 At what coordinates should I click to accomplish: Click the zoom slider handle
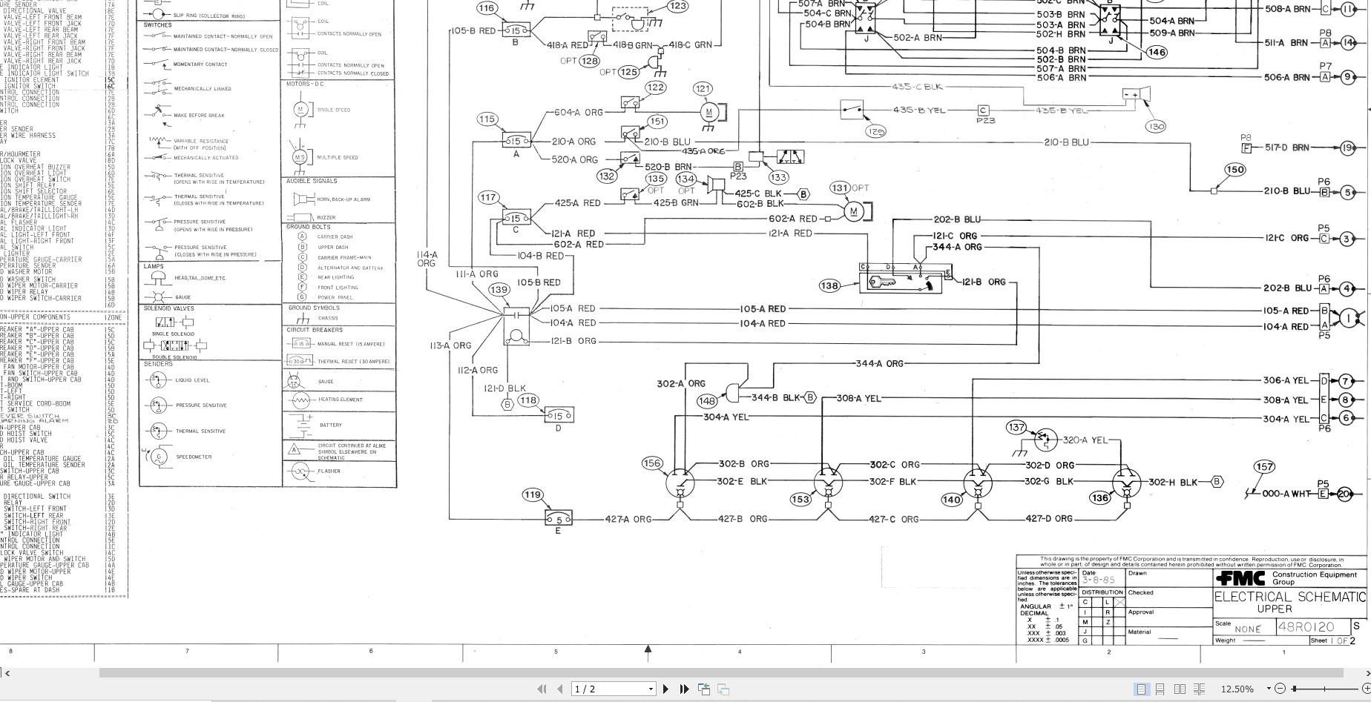[1294, 689]
